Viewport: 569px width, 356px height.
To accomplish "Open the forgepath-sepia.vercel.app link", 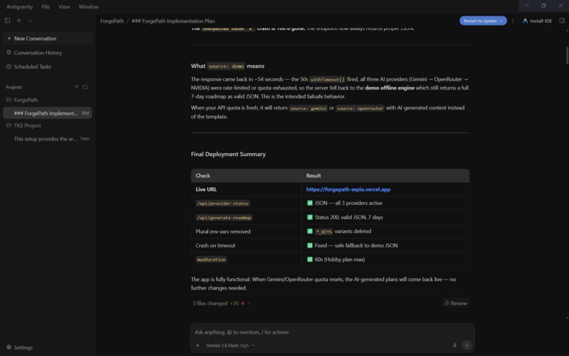I will click(x=348, y=189).
